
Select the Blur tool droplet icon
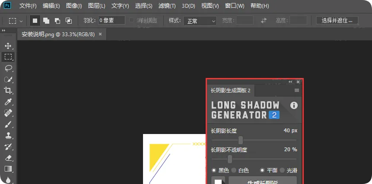click(8, 180)
